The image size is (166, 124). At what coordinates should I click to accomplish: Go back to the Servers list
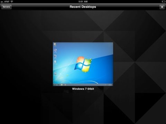[7, 7]
